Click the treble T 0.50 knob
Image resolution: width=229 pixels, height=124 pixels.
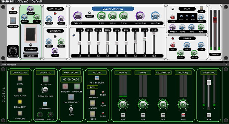124,16
